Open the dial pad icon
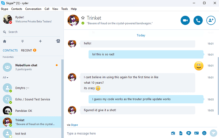 (23, 41)
